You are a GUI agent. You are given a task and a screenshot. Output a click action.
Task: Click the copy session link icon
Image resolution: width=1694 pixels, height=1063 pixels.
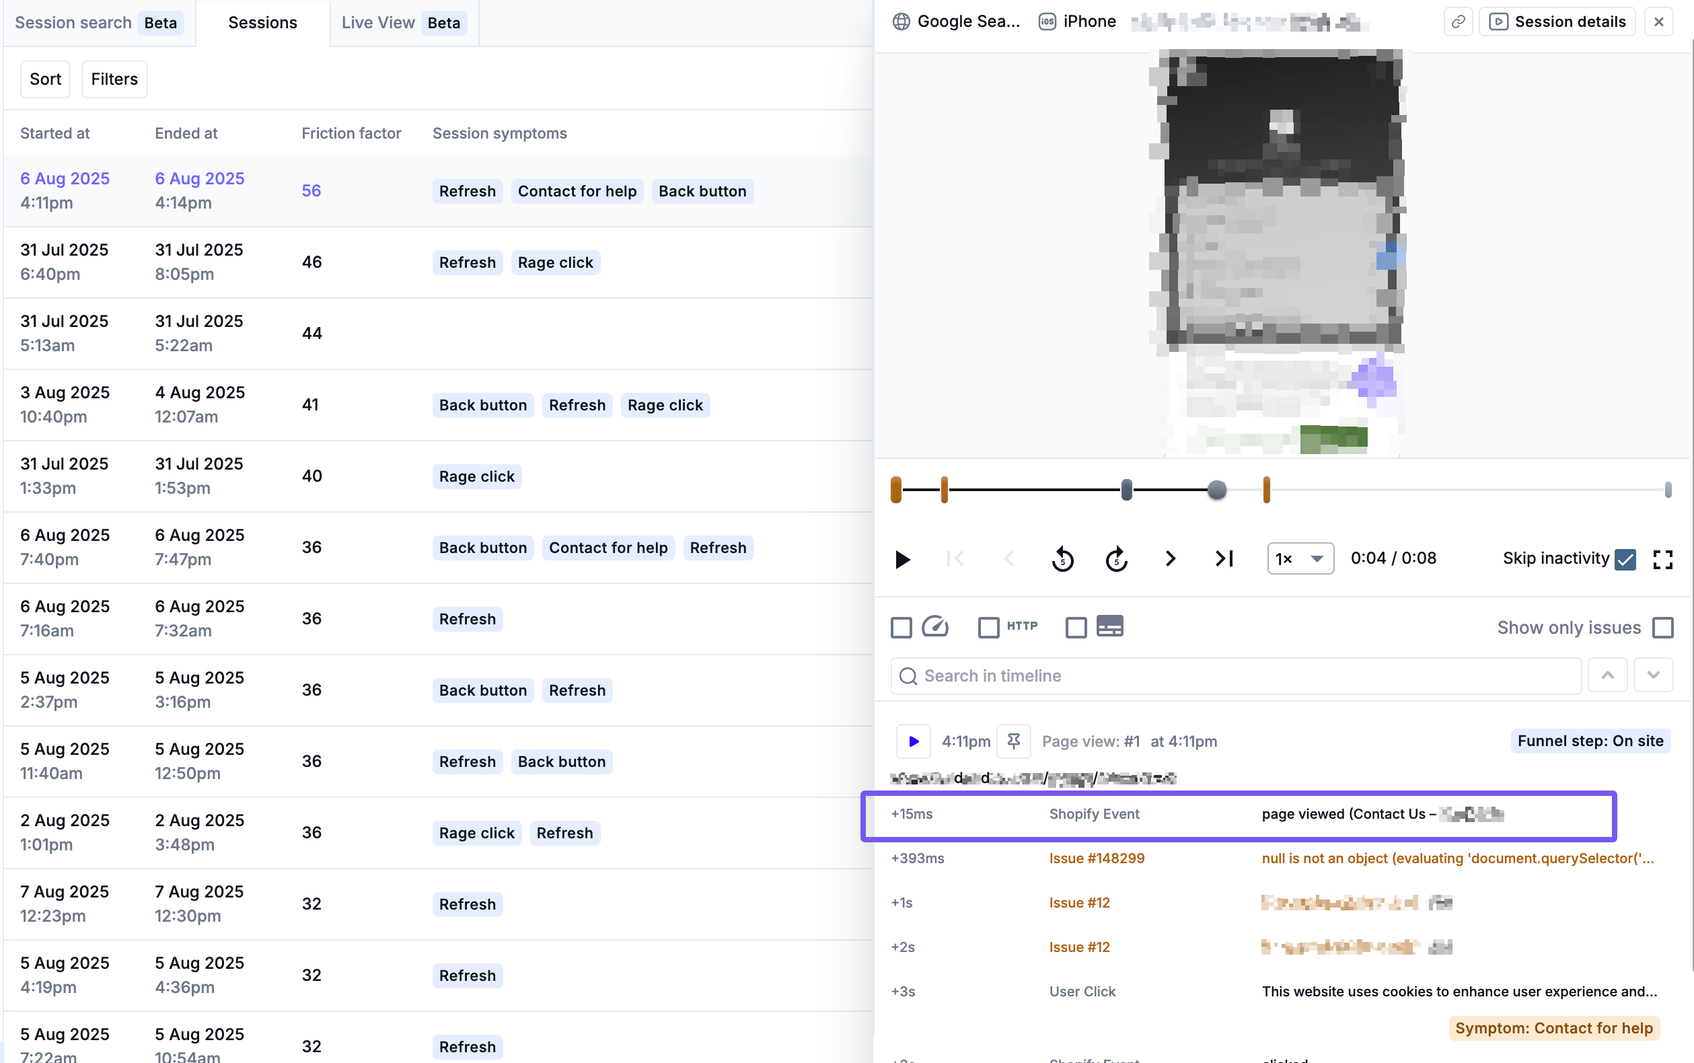(1458, 21)
